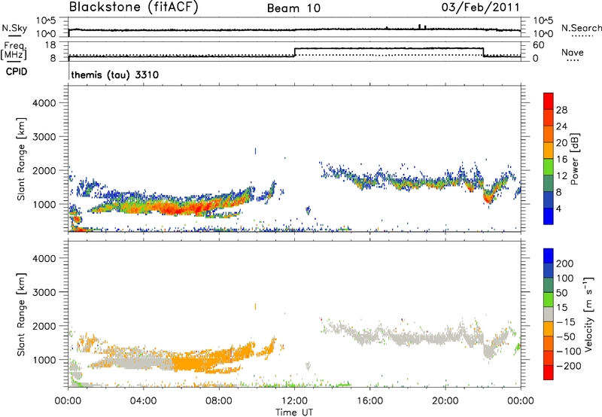Click the '04:00' time tick label

[x=143, y=401]
